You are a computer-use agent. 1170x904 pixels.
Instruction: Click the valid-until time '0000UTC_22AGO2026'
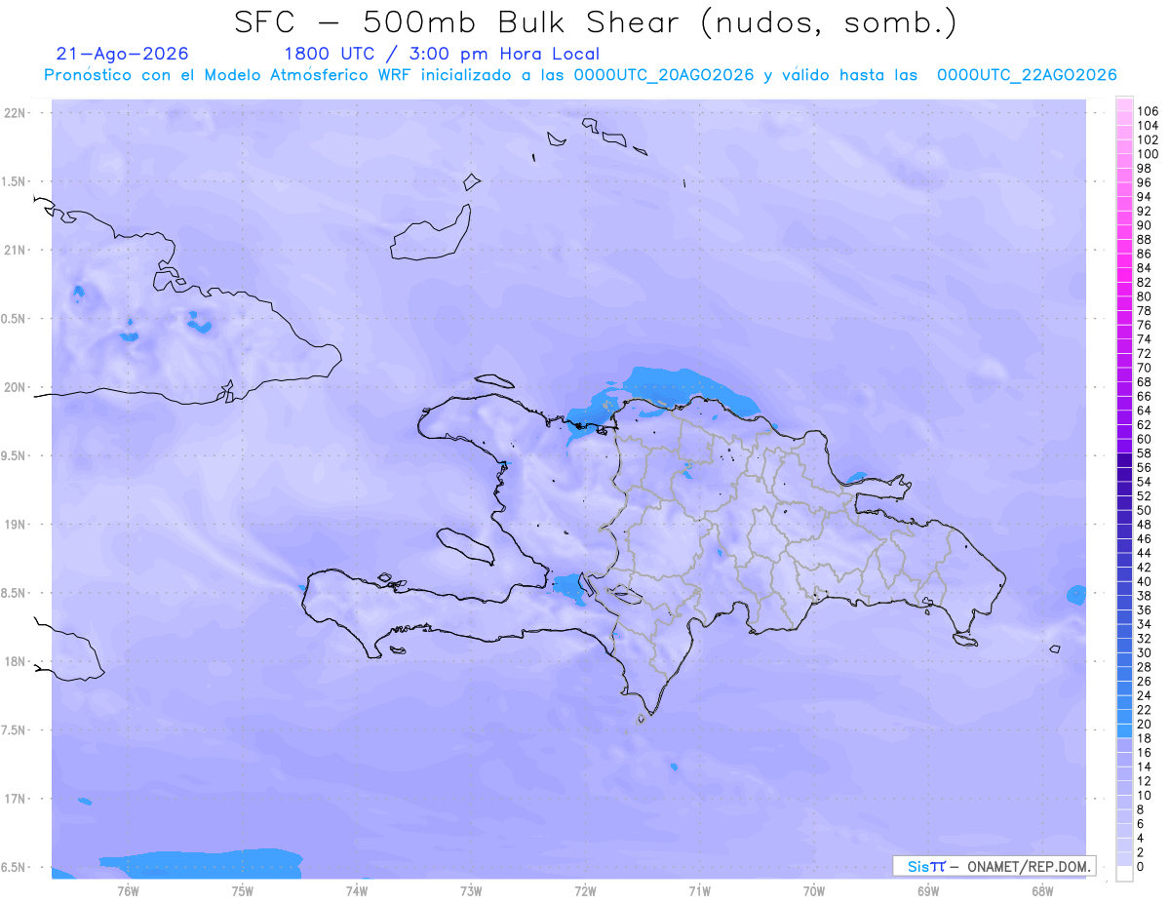[x=1027, y=75]
